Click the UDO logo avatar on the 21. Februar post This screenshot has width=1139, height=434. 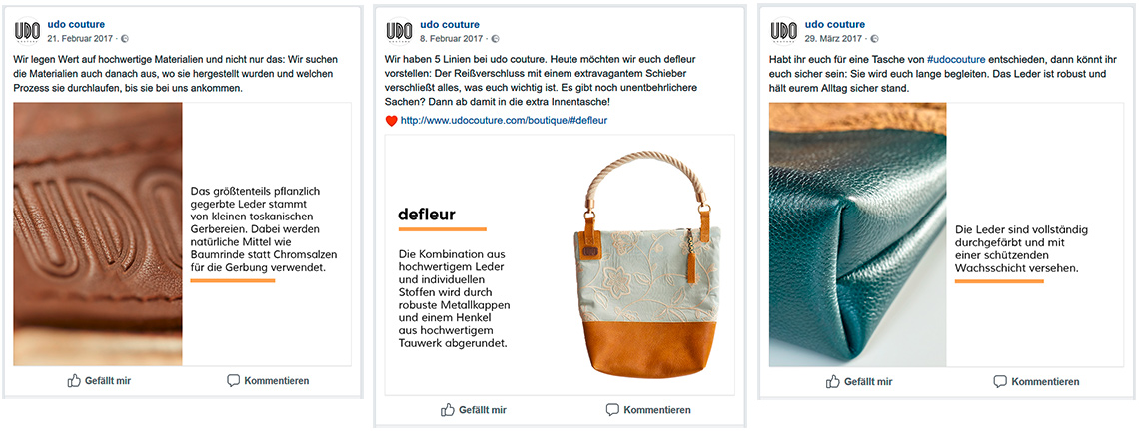pos(28,31)
